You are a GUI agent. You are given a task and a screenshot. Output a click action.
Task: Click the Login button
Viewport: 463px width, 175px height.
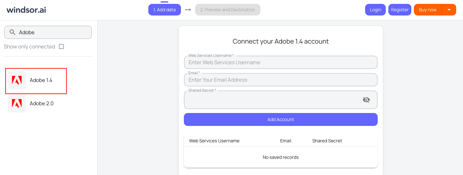375,10
